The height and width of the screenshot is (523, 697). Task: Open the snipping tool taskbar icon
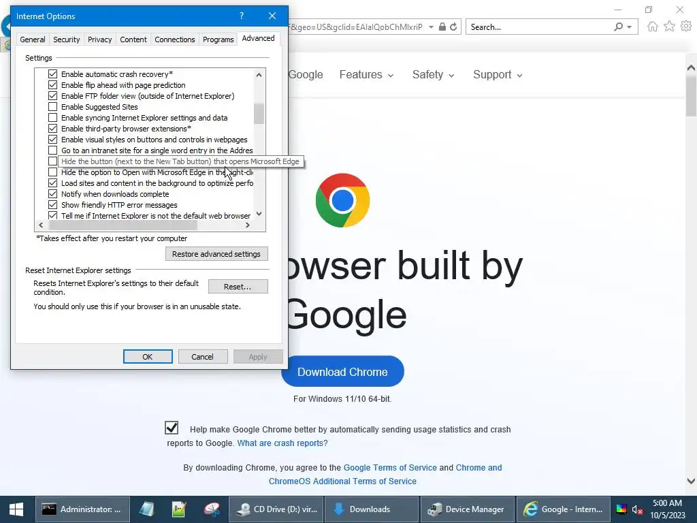click(x=212, y=509)
